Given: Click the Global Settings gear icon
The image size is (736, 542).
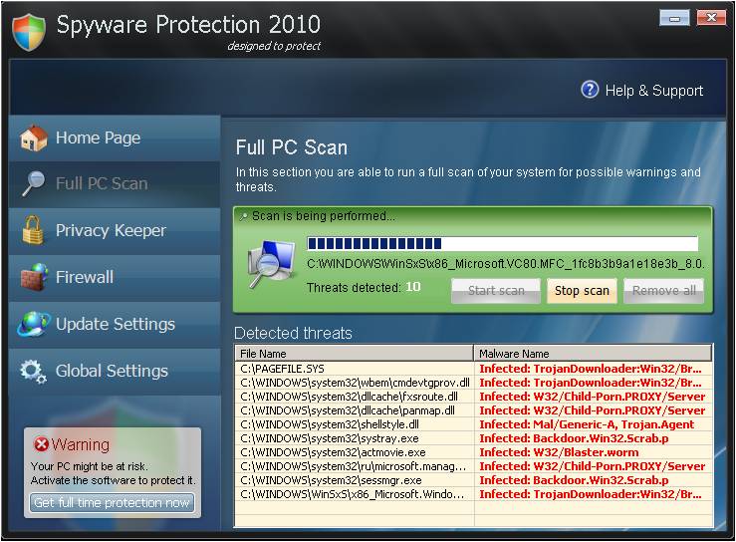Looking at the screenshot, I should pos(33,372).
